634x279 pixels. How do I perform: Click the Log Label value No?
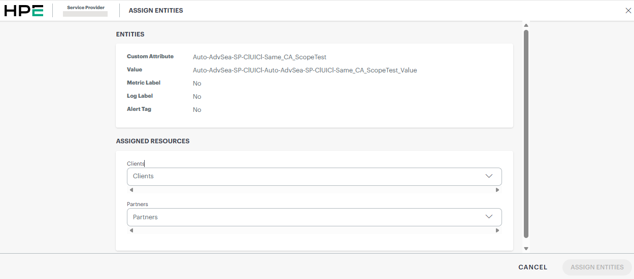tap(197, 97)
